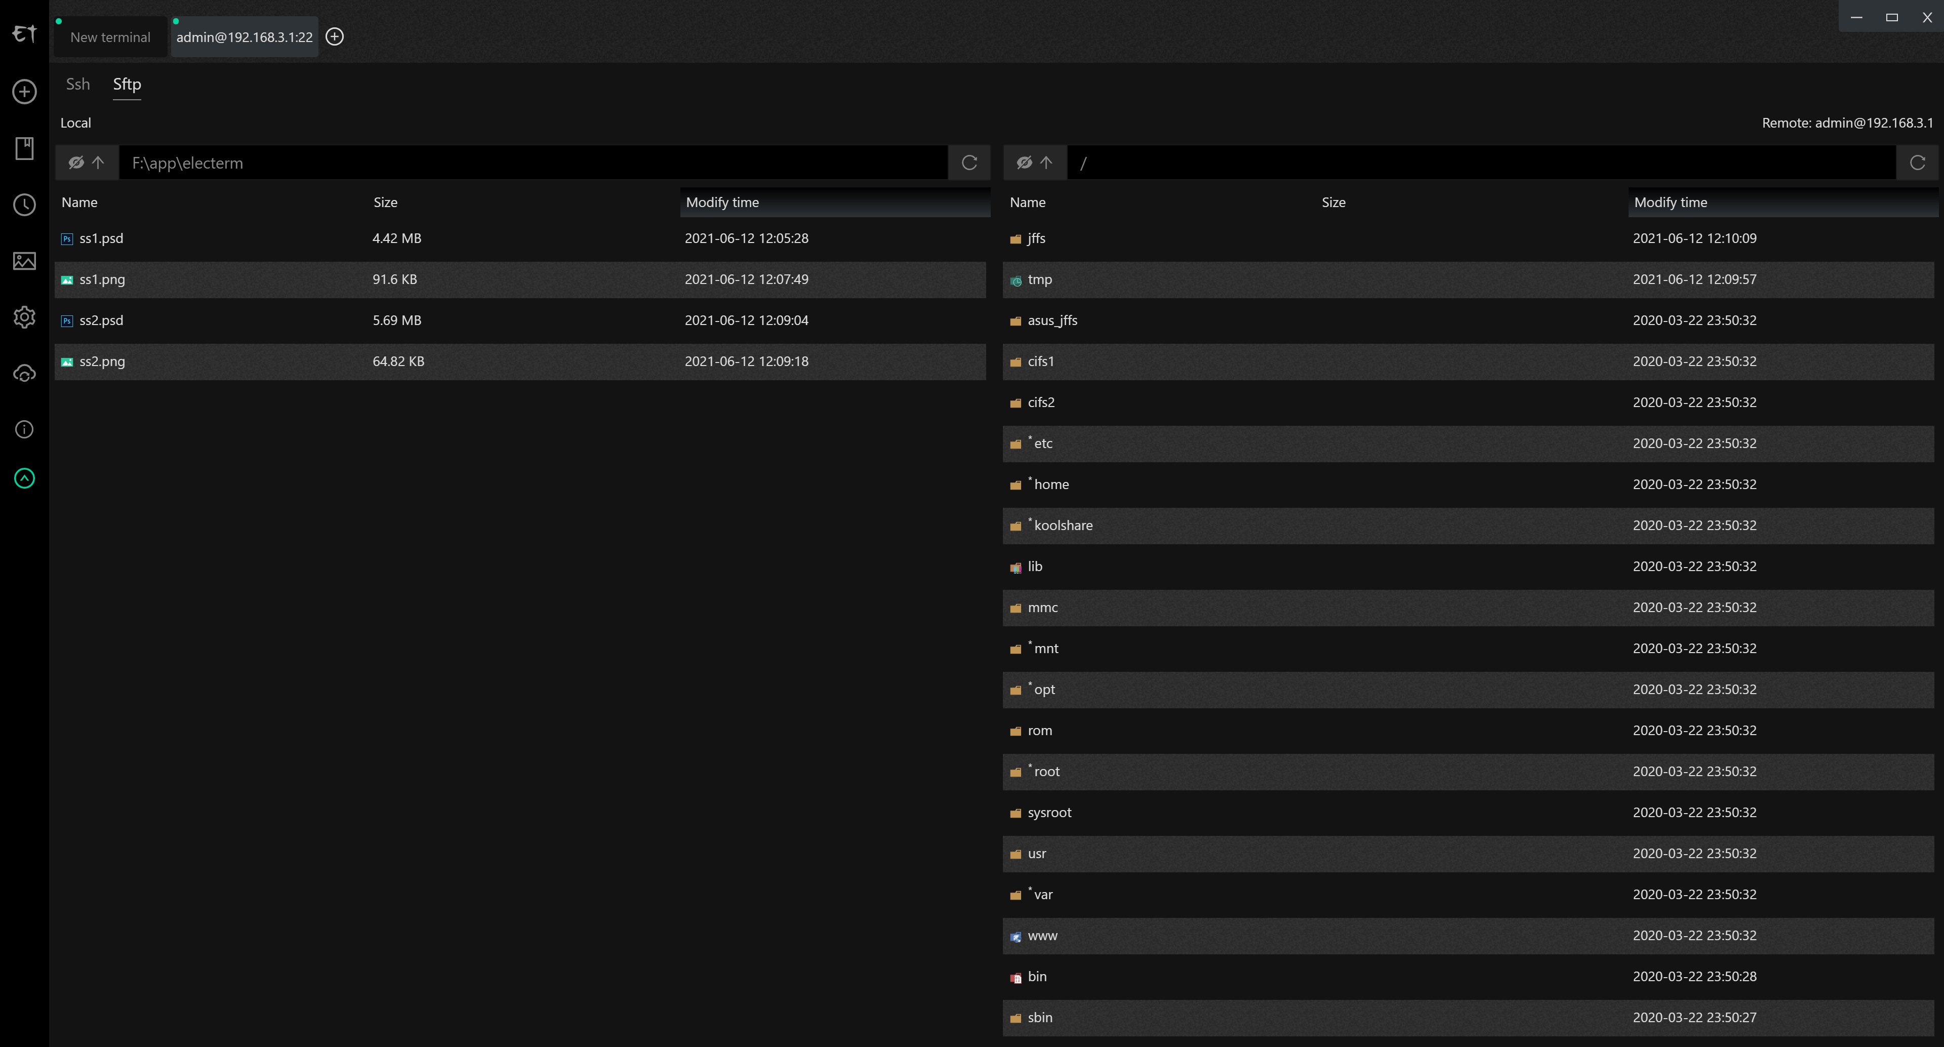
Task: Open bookmarks icon in left sidebar
Action: click(24, 148)
